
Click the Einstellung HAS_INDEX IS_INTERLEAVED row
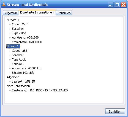pos(40,90)
